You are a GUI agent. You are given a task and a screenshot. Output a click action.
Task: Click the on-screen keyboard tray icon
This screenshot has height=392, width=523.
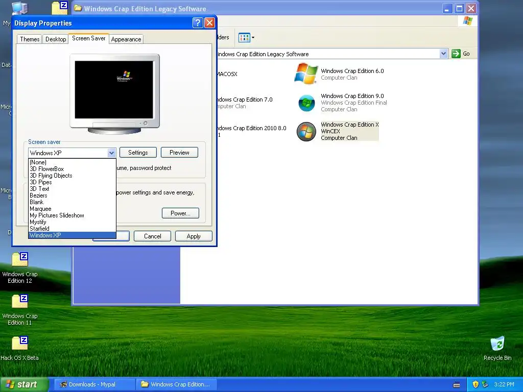pyautogui.click(x=457, y=385)
